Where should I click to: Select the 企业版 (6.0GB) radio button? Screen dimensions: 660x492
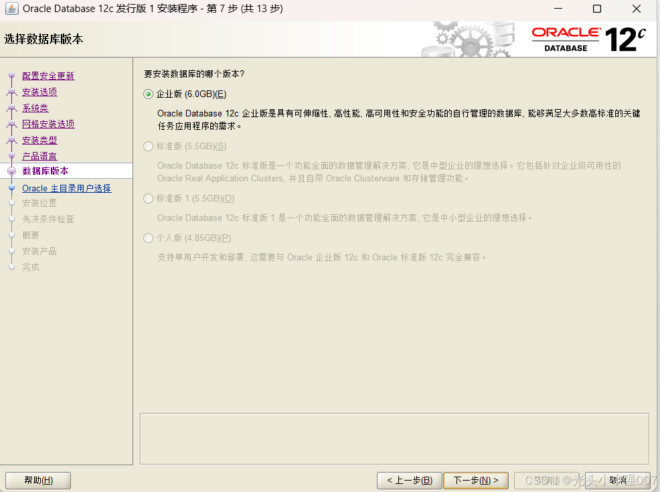147,94
